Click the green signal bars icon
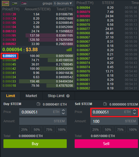Screen dimensions: 139x157 (x=69, y=50)
